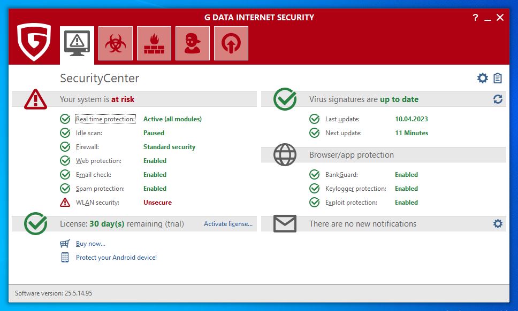This screenshot has height=311, width=518.
Task: Click the Idle scan check icon
Action: (65, 133)
